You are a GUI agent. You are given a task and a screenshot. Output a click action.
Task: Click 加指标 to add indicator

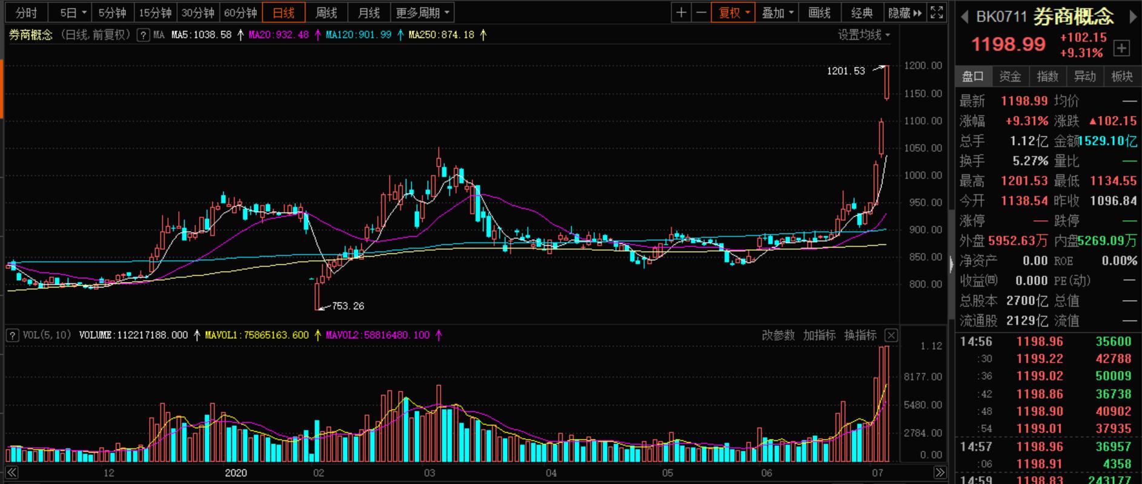(819, 335)
